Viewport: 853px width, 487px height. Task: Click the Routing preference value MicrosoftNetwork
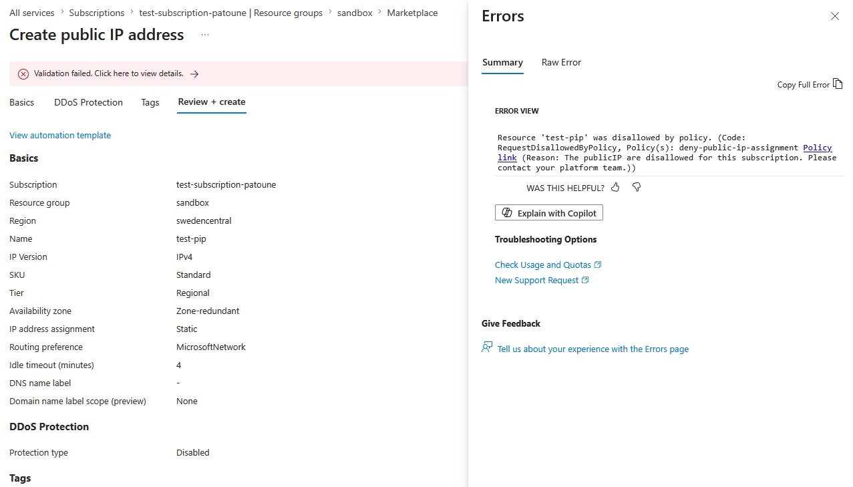(x=211, y=347)
